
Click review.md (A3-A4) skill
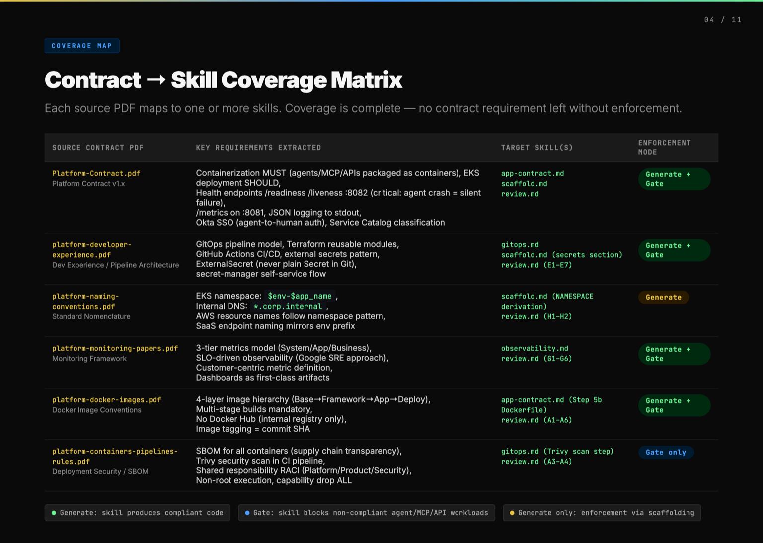coord(536,462)
